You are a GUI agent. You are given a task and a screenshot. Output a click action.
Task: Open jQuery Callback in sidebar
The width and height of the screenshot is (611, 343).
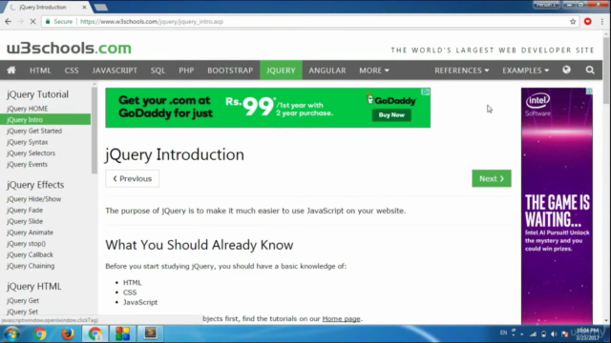tap(30, 254)
